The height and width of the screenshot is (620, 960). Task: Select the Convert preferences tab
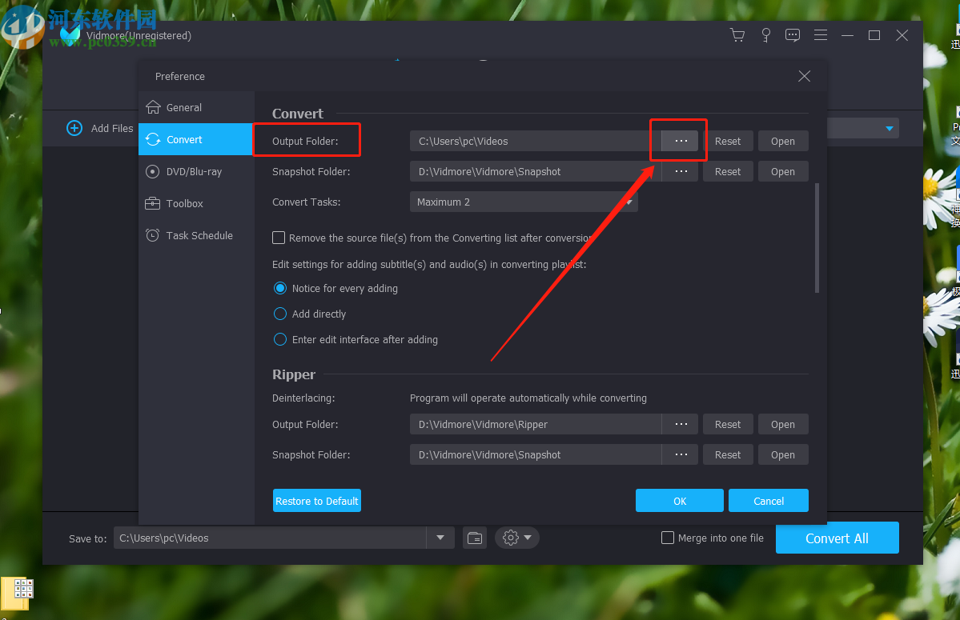click(x=196, y=139)
